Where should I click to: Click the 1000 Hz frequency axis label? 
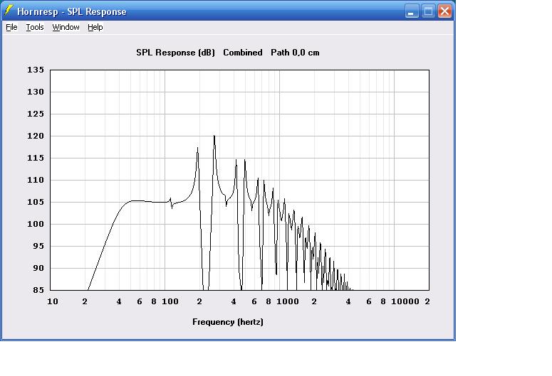point(288,301)
